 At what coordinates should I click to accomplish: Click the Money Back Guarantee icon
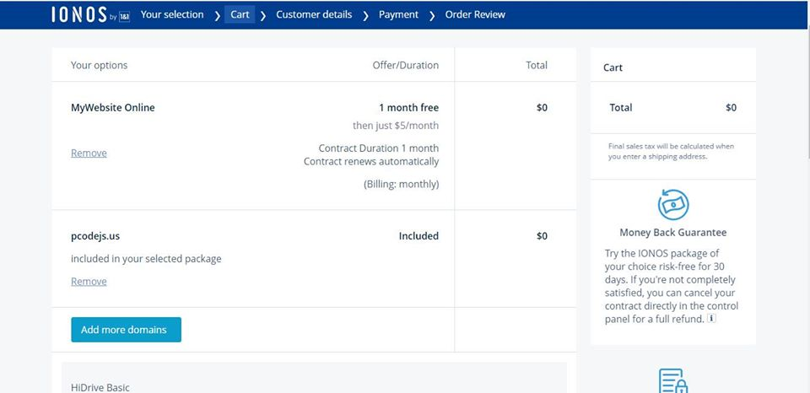coord(672,204)
